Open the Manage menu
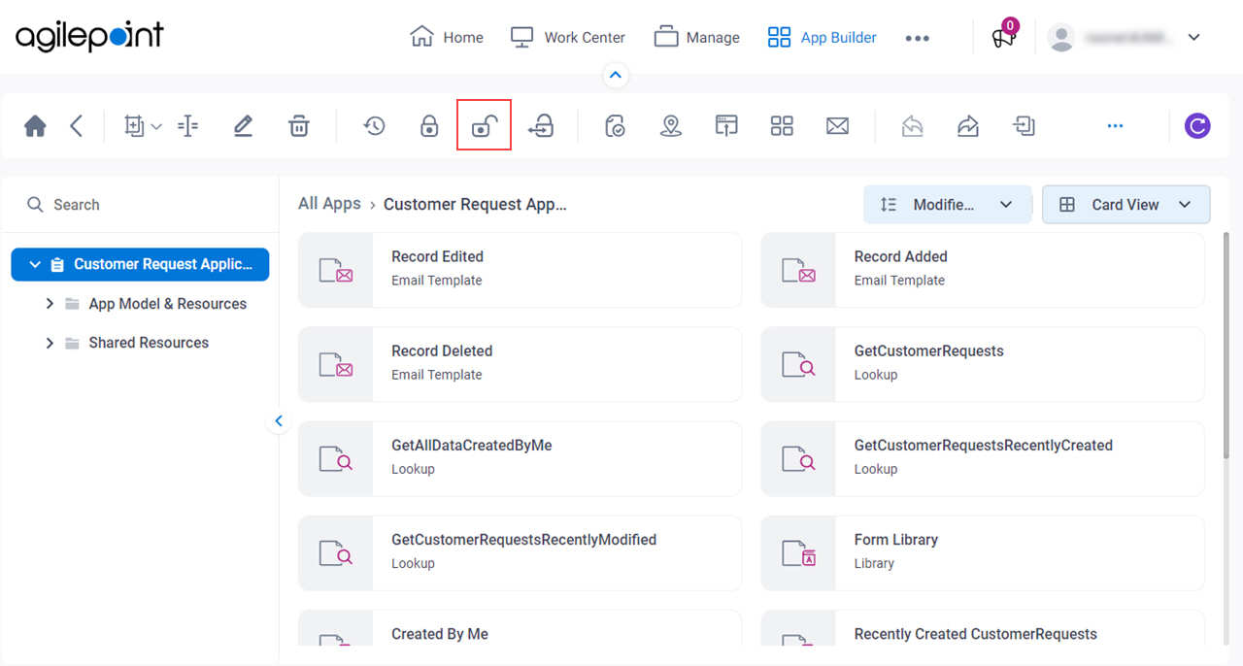This screenshot has height=666, width=1243. click(696, 37)
